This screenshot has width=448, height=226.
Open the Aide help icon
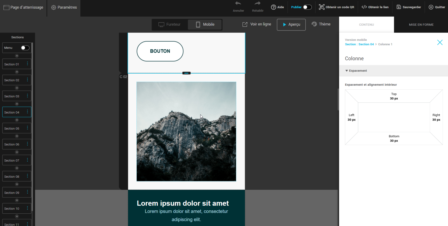pyautogui.click(x=274, y=7)
